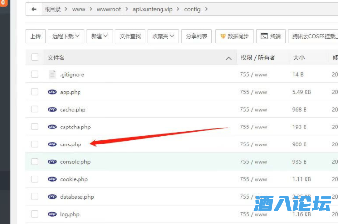The image size is (338, 224).
Task: Click the 900 B size cell
Action: (299, 144)
